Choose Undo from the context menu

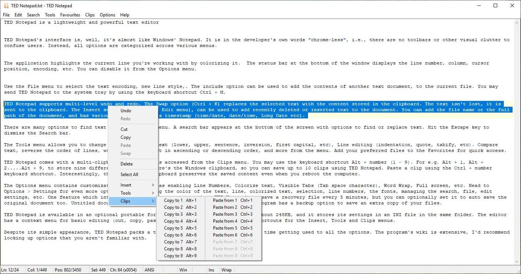point(133,111)
